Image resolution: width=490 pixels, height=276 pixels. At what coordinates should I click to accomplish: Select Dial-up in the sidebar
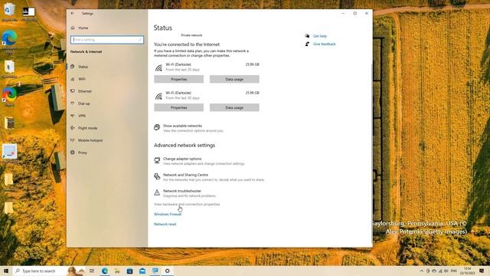83,103
